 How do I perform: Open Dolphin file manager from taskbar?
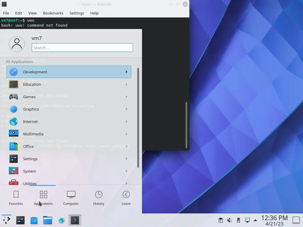(x=48, y=220)
